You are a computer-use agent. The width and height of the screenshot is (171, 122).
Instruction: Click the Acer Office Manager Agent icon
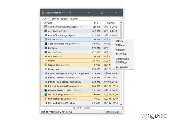[x=46, y=35]
